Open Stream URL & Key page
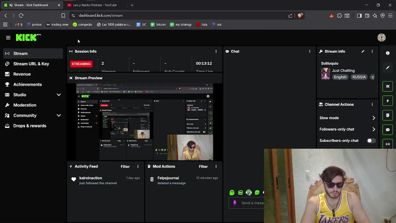 (x=33, y=64)
